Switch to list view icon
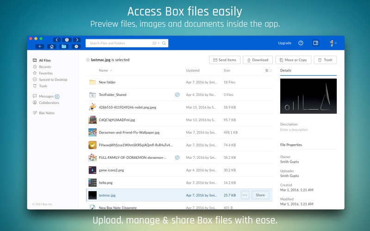 point(267,71)
